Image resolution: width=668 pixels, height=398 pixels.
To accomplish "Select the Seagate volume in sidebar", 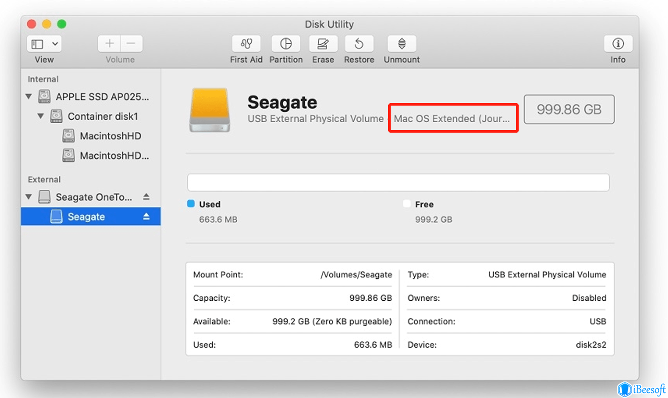I will 91,216.
